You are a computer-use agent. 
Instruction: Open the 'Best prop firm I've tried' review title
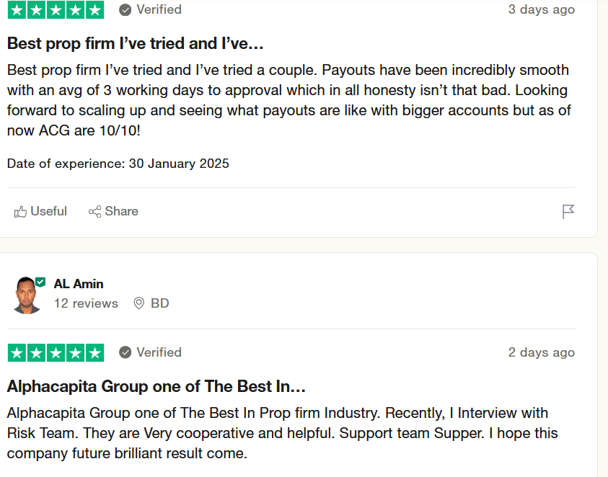pyautogui.click(x=136, y=43)
